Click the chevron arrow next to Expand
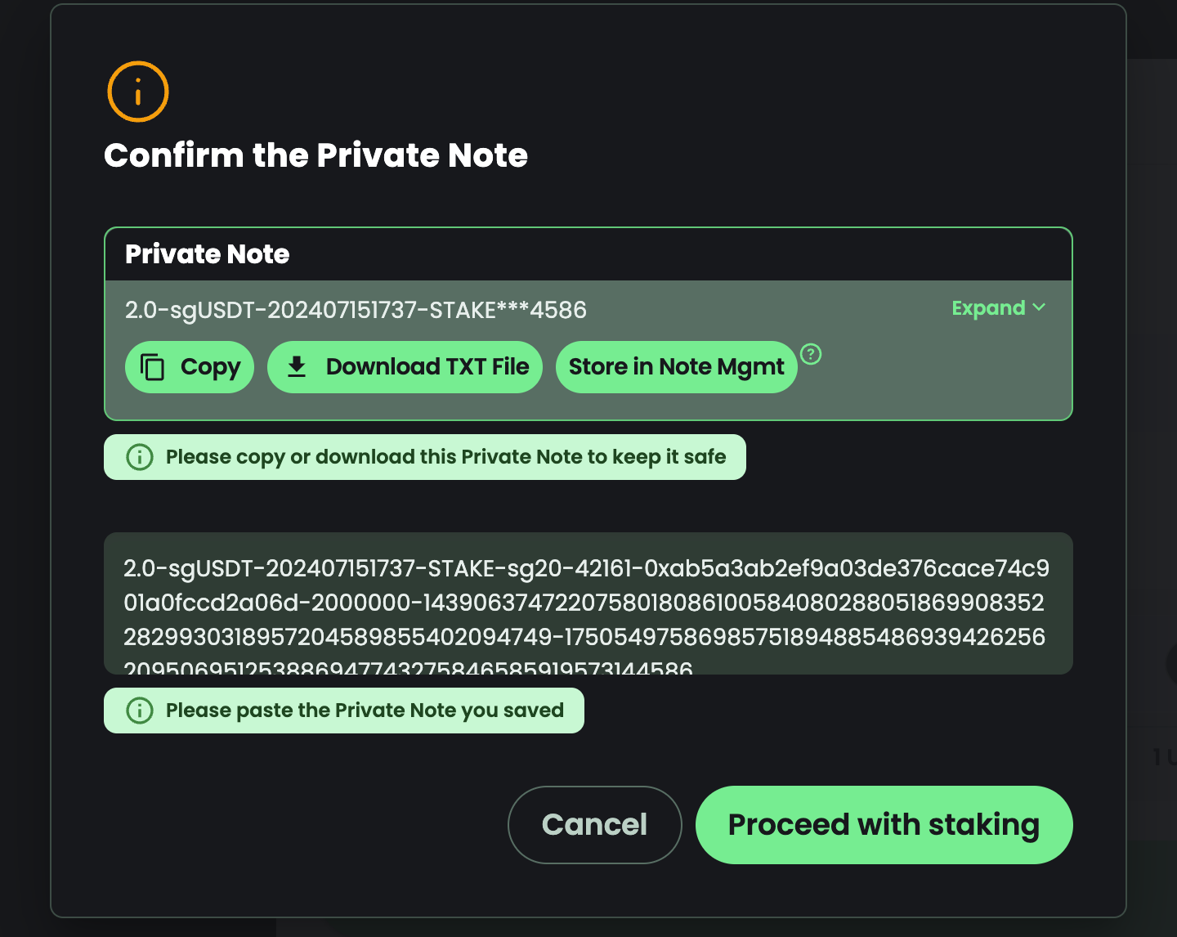Screen dimensions: 1177x937 coord(1039,307)
